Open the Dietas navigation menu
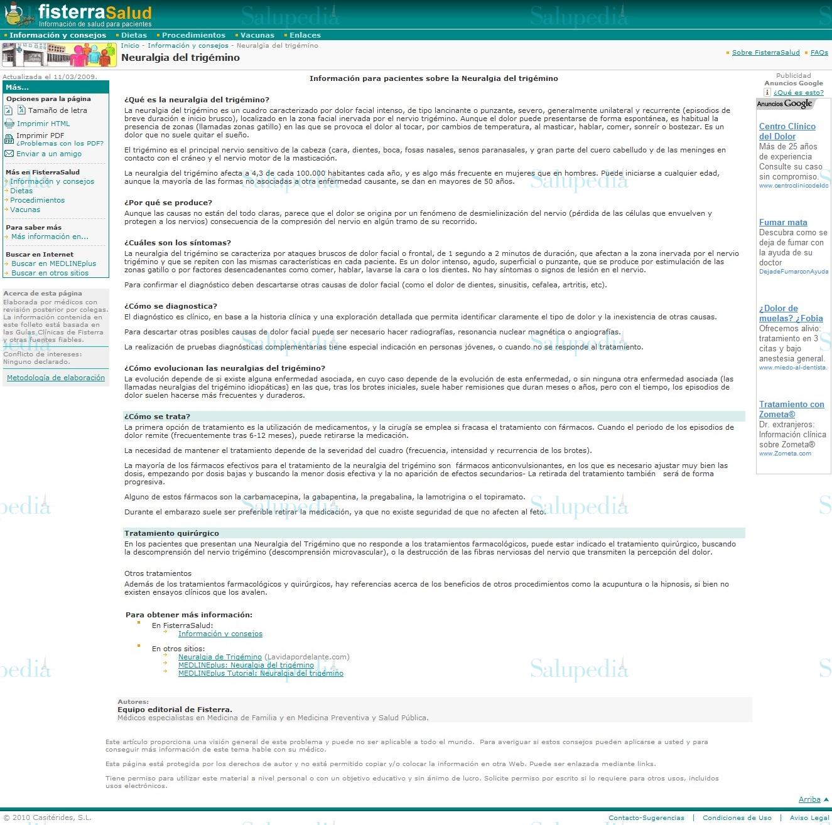The height and width of the screenshot is (825, 832). (x=133, y=35)
